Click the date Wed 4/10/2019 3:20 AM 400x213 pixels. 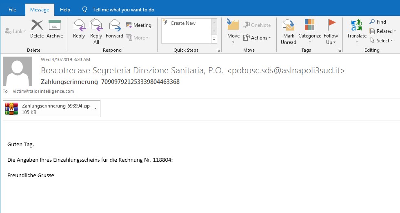click(66, 59)
